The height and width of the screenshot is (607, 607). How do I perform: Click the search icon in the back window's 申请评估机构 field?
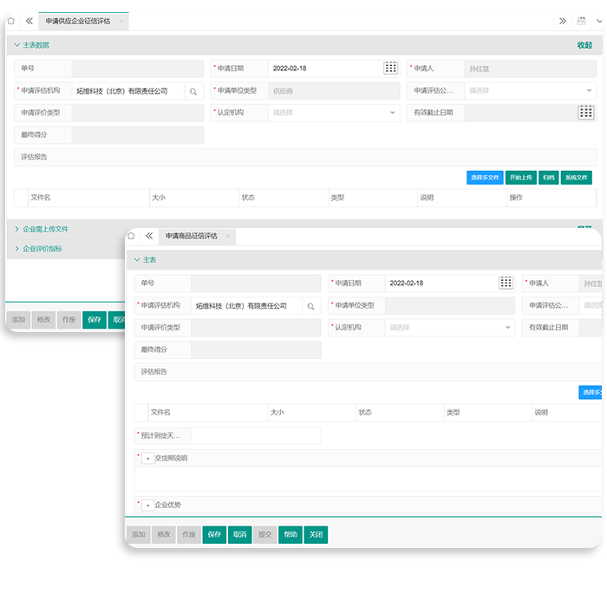click(193, 91)
